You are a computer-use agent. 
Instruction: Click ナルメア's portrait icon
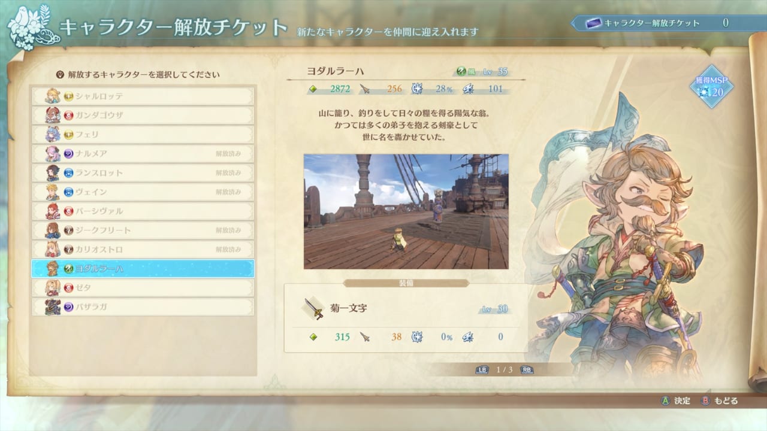pyautogui.click(x=53, y=153)
